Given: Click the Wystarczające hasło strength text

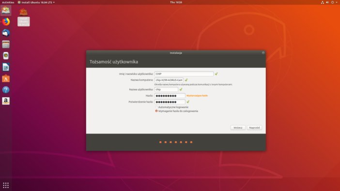Looking at the screenshot, I should click(x=197, y=96).
